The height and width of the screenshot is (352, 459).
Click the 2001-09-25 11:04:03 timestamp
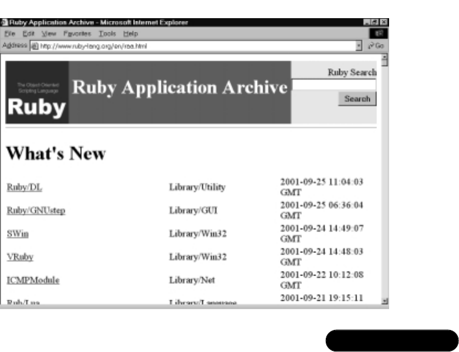point(322,186)
